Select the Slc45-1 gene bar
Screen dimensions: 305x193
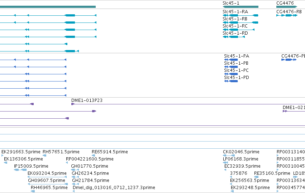tap(240, 7)
